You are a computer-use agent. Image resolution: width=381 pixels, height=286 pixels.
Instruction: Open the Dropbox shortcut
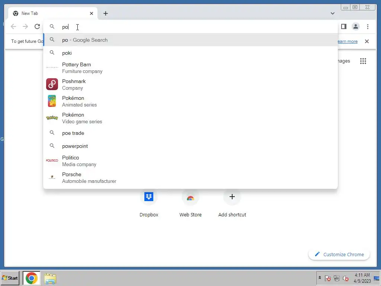(x=149, y=203)
